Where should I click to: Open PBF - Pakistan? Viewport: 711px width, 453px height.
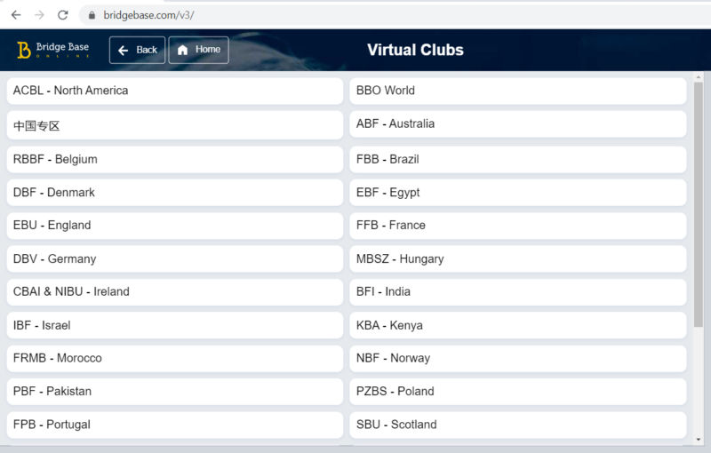tap(175, 392)
